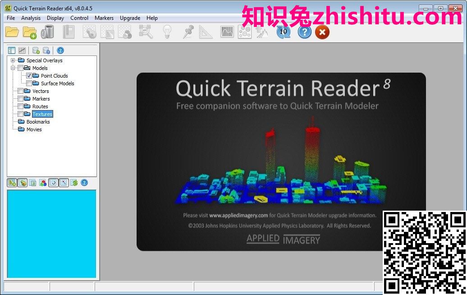
Task: Click the green refresh arrows overview icon
Action: click(74, 183)
